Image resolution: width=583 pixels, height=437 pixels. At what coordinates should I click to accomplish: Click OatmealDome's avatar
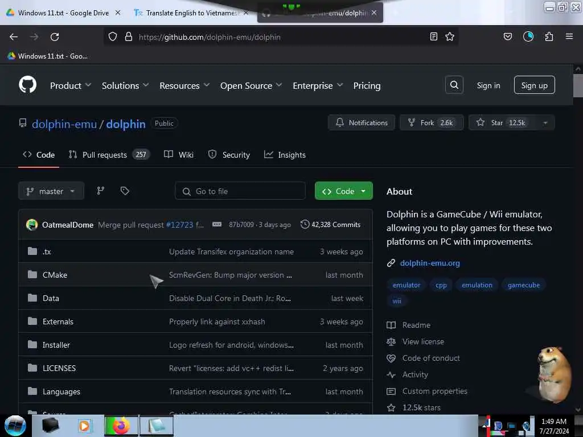32,224
